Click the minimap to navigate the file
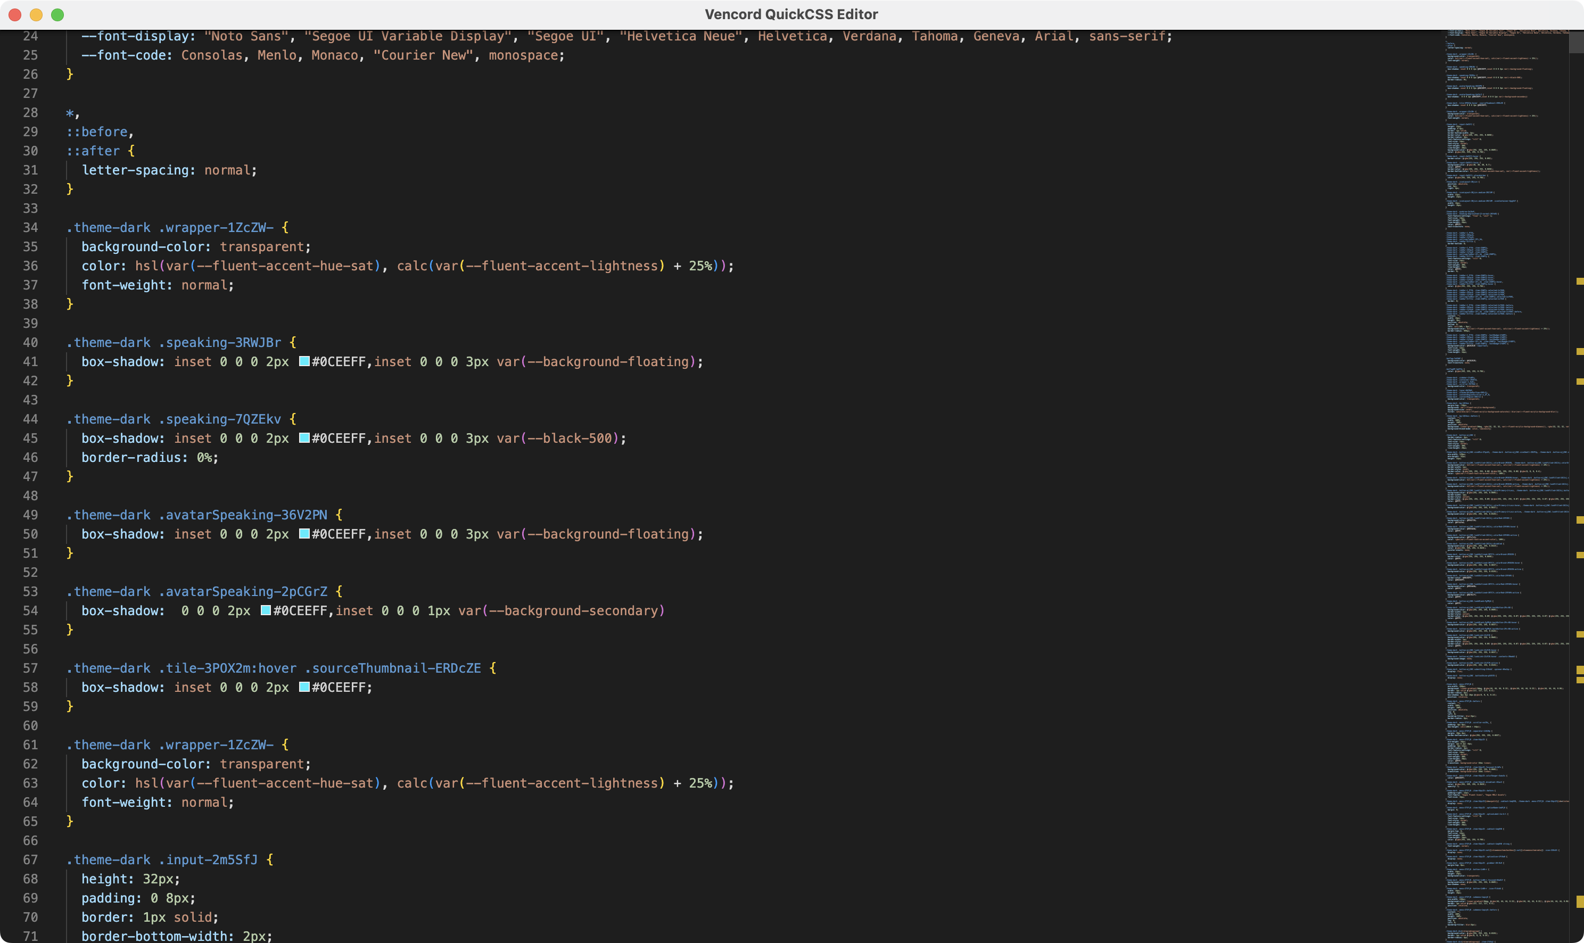This screenshot has height=943, width=1584. tap(1506, 445)
